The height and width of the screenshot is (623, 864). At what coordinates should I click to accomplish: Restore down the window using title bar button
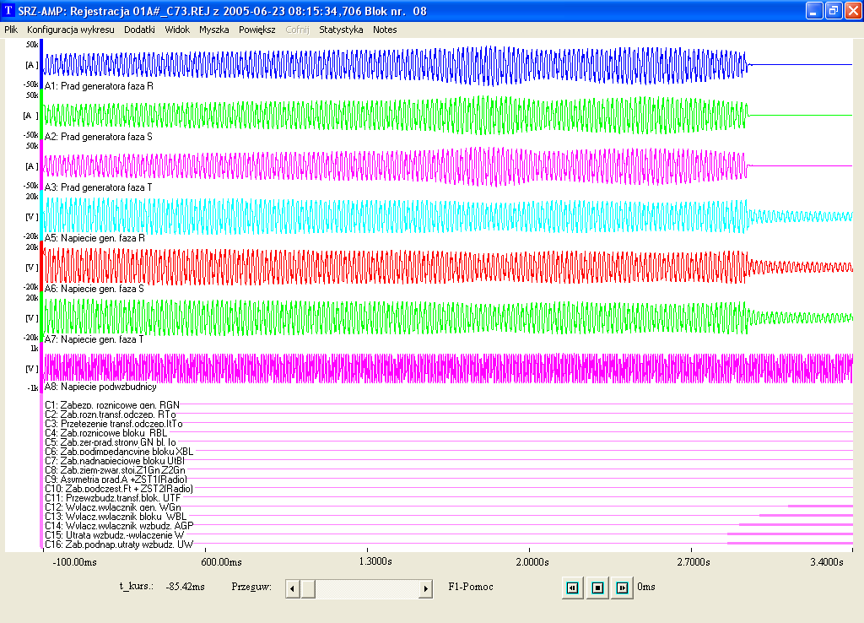(x=832, y=10)
